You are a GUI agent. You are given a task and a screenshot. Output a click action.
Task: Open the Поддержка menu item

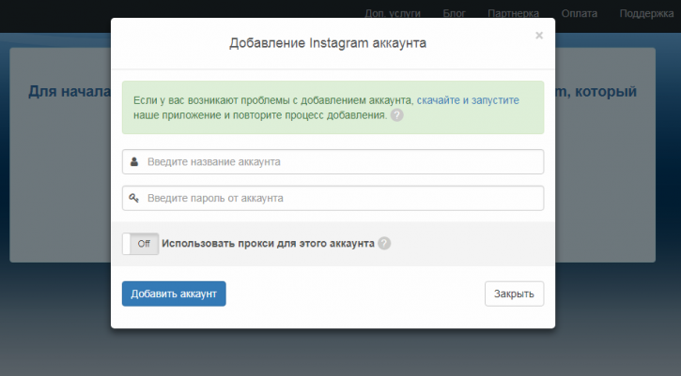tap(646, 13)
